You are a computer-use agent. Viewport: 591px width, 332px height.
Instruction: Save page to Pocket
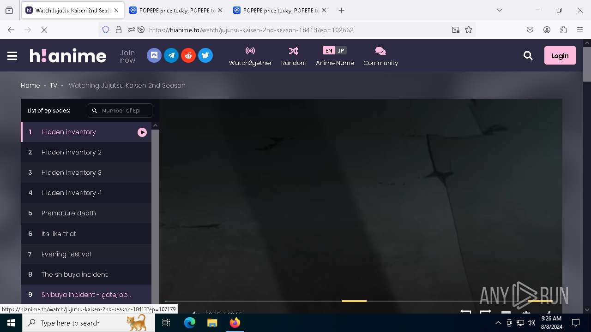(530, 30)
